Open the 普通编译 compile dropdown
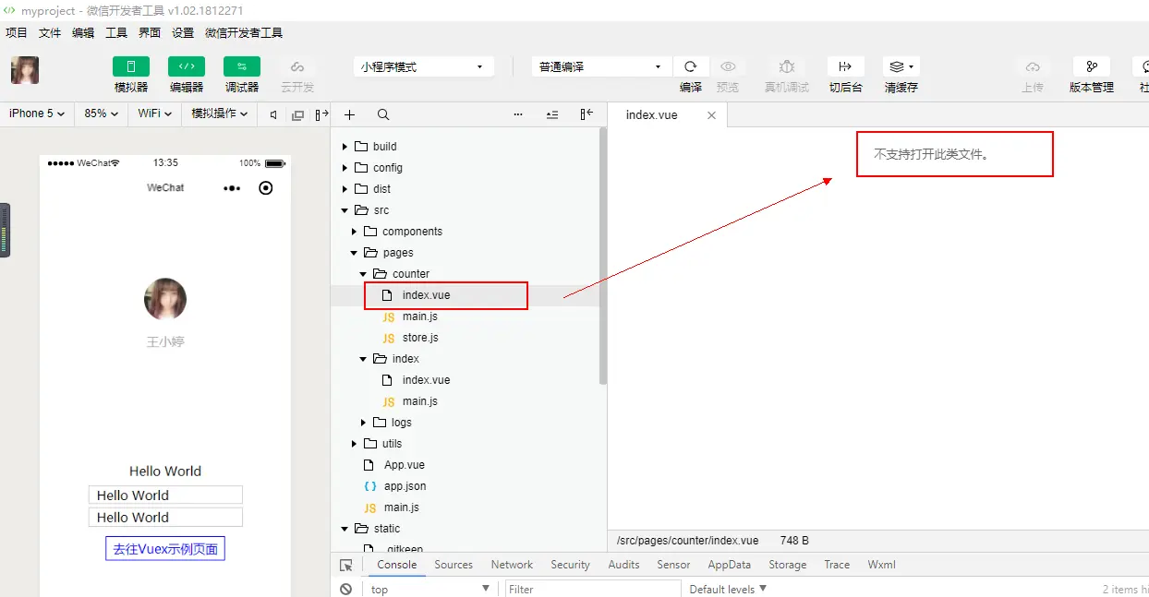 click(x=601, y=66)
